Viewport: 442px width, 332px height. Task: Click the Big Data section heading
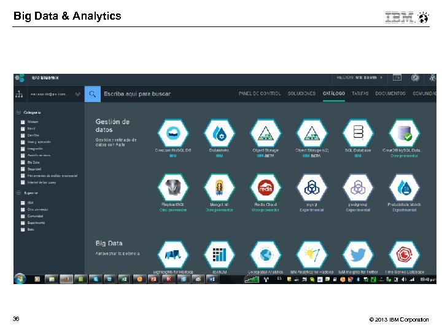[x=109, y=243]
